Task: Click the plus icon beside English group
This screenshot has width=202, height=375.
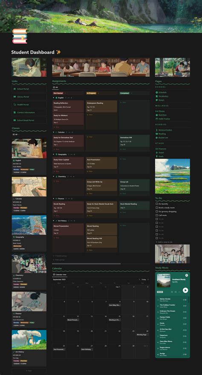Action: coord(71,98)
